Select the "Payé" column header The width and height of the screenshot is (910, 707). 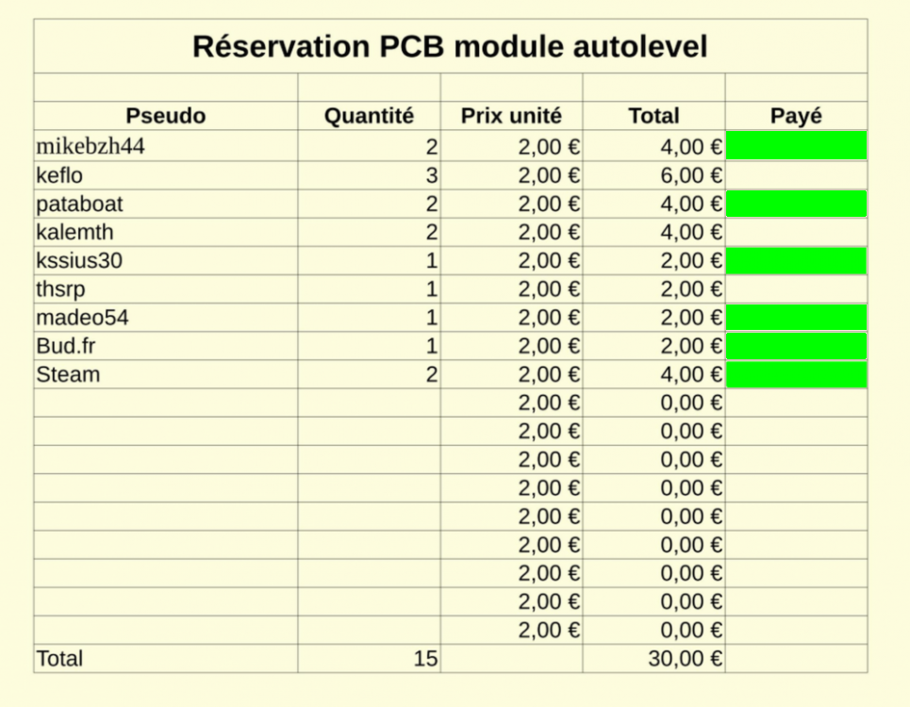coord(796,116)
